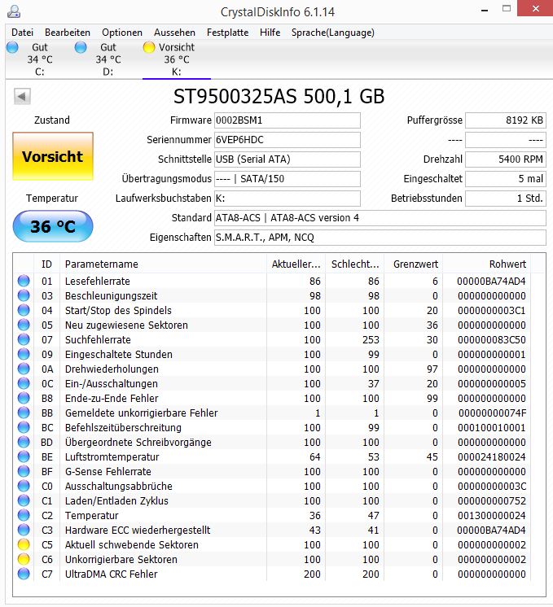
Task: Click status icon of Laden/Entladen Zyklus row
Action: (24, 501)
